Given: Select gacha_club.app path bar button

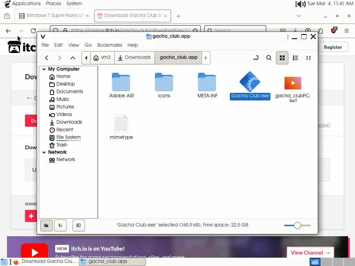Looking at the screenshot, I should [179, 58].
